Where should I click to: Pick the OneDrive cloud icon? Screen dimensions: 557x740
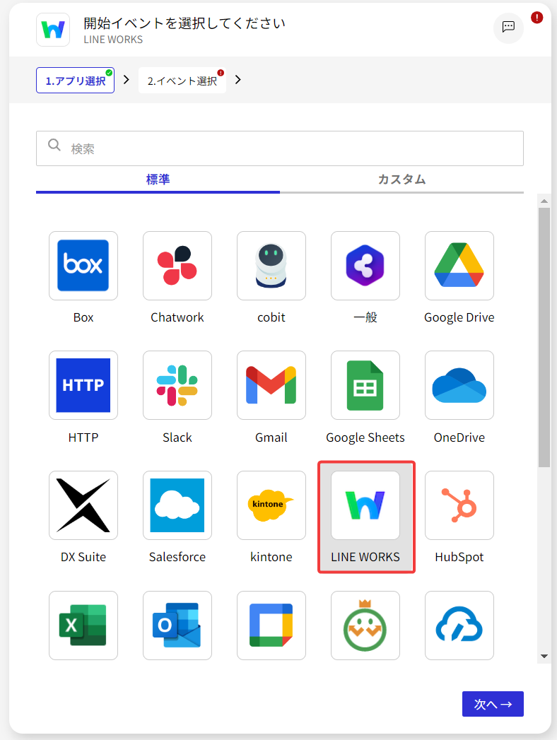point(459,385)
